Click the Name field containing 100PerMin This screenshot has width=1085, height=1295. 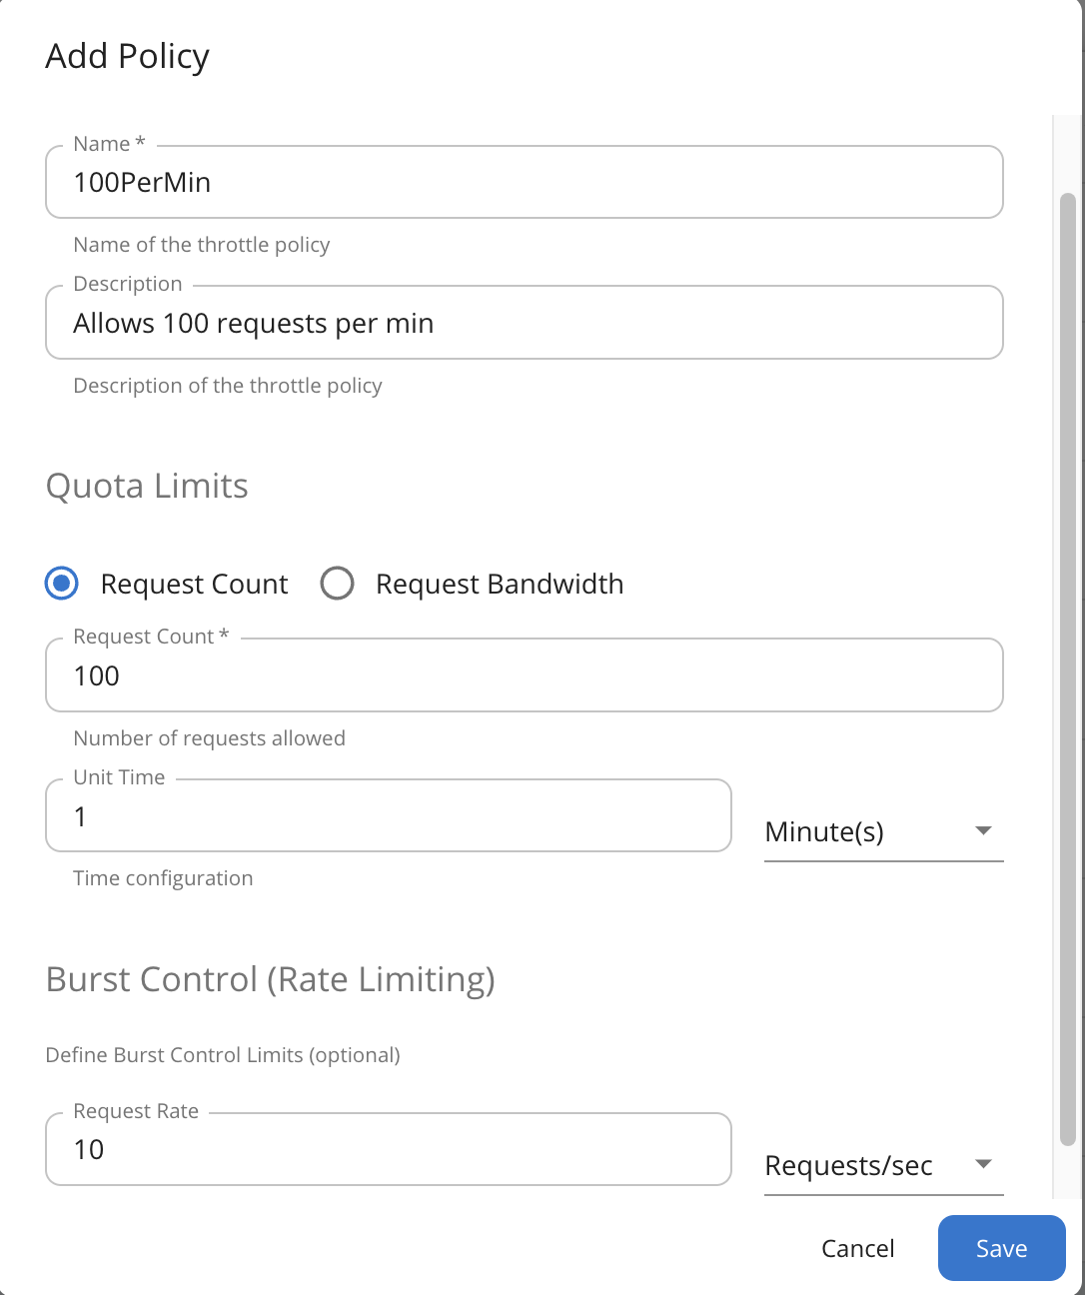pos(524,182)
